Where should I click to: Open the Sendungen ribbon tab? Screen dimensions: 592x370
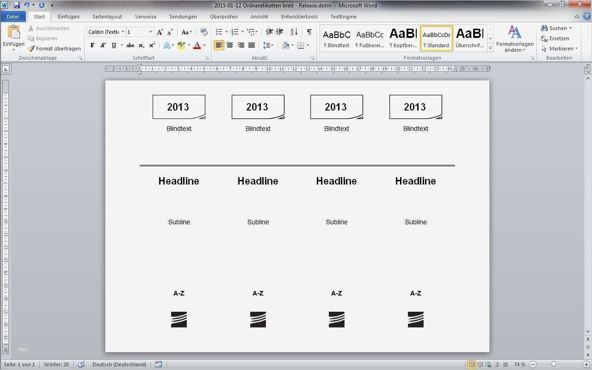[x=183, y=16]
